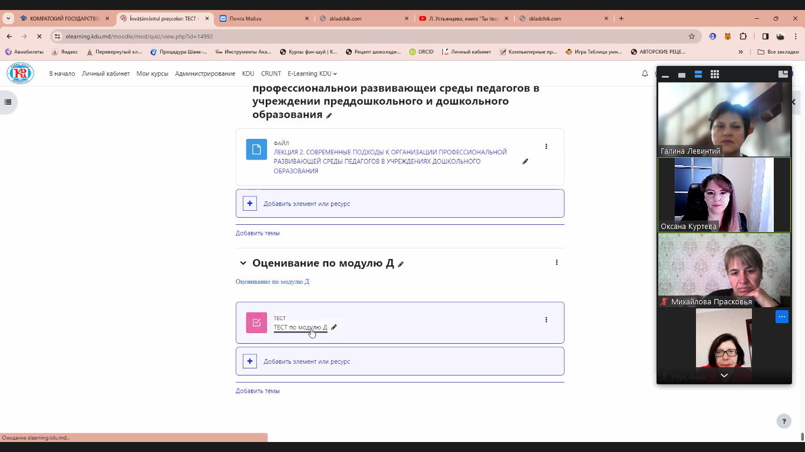Open the help question mark button

coord(783,421)
